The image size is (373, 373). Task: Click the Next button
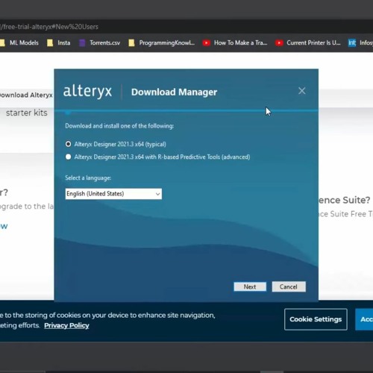click(250, 286)
